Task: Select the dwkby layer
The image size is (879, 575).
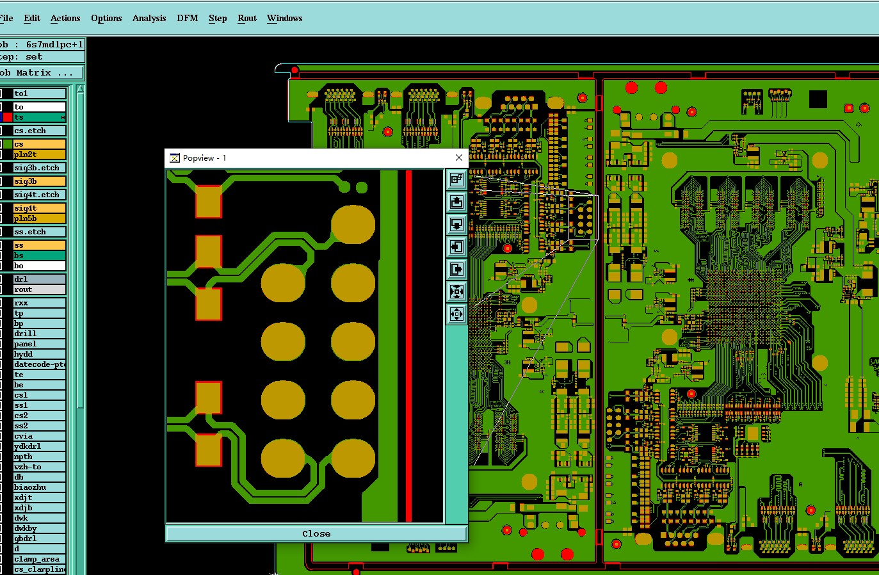Action: click(39, 528)
